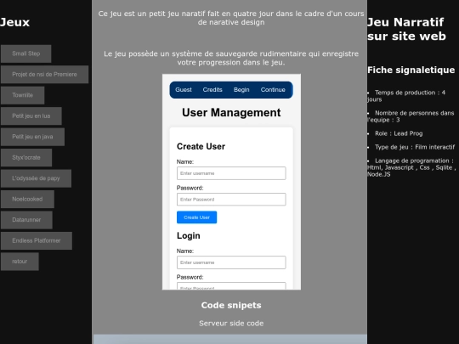The width and height of the screenshot is (459, 344).
Task: Click the Fiche signaletique heading
Action: 411,70
